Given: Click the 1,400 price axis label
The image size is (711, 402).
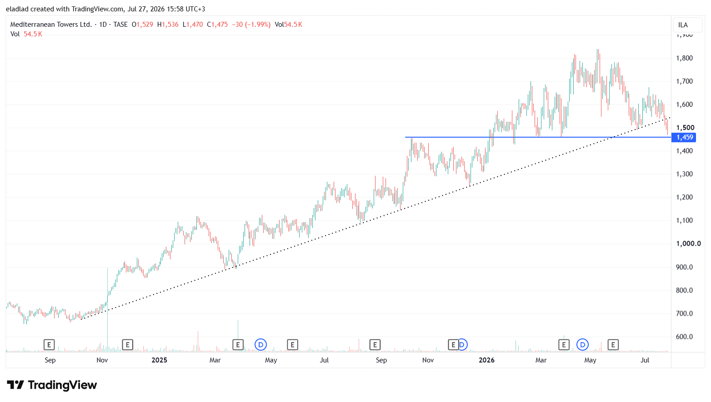Looking at the screenshot, I should (684, 151).
